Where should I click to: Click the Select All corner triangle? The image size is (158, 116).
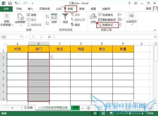pyautogui.click(x=5, y=44)
